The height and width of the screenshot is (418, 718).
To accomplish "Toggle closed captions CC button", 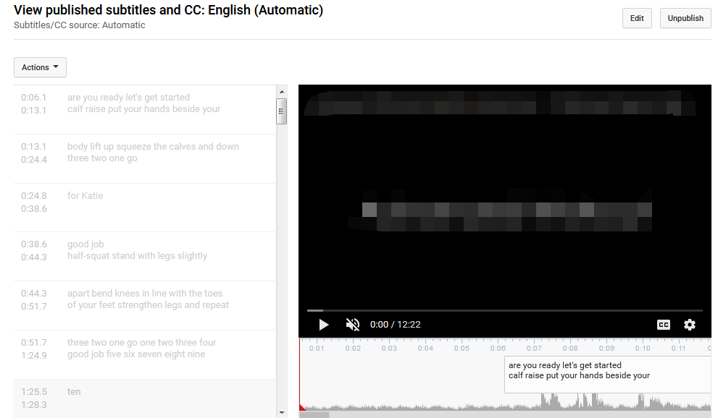I will coord(664,325).
